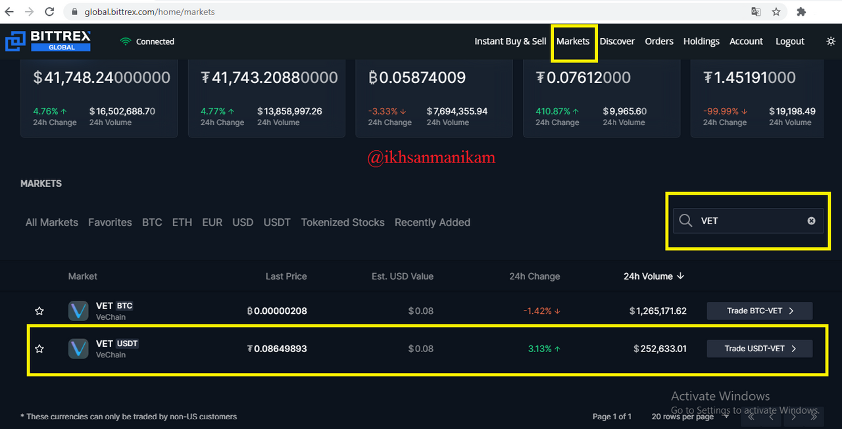This screenshot has height=429, width=842.
Task: Select the Favorites tab
Action: [110, 222]
